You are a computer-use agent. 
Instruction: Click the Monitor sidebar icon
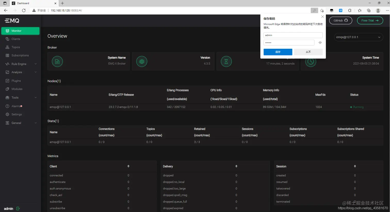coord(7,31)
